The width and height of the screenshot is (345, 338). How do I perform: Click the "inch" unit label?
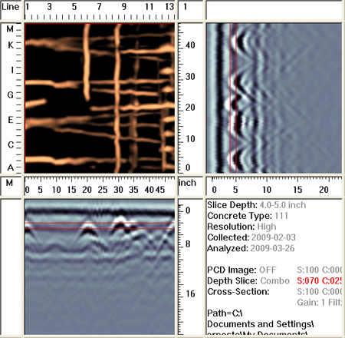pos(187,183)
